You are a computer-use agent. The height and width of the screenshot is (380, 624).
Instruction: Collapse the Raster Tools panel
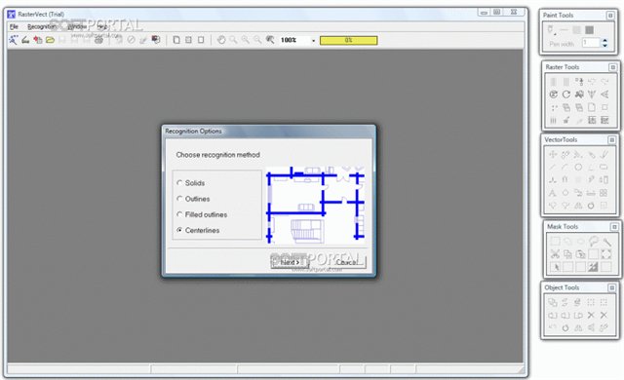tap(613, 67)
